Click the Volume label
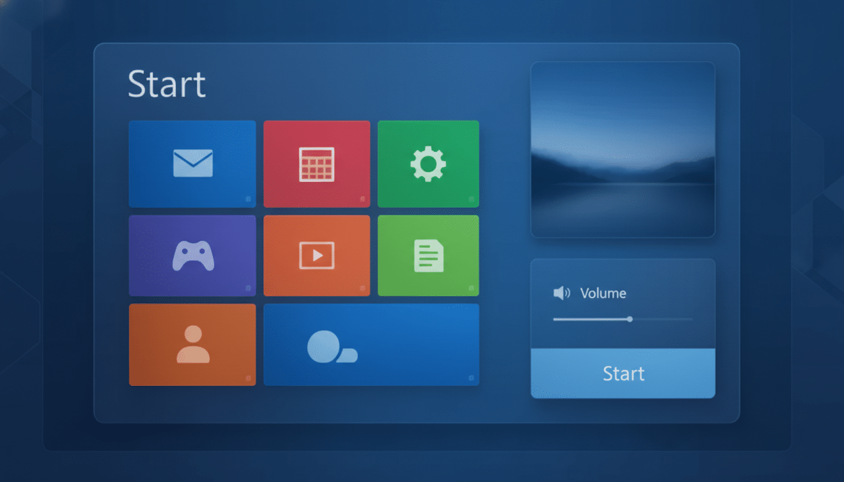 click(604, 292)
